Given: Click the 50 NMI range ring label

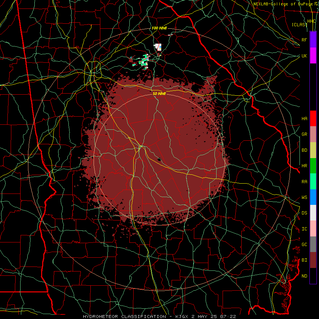Looking at the screenshot, I should pos(159,94).
